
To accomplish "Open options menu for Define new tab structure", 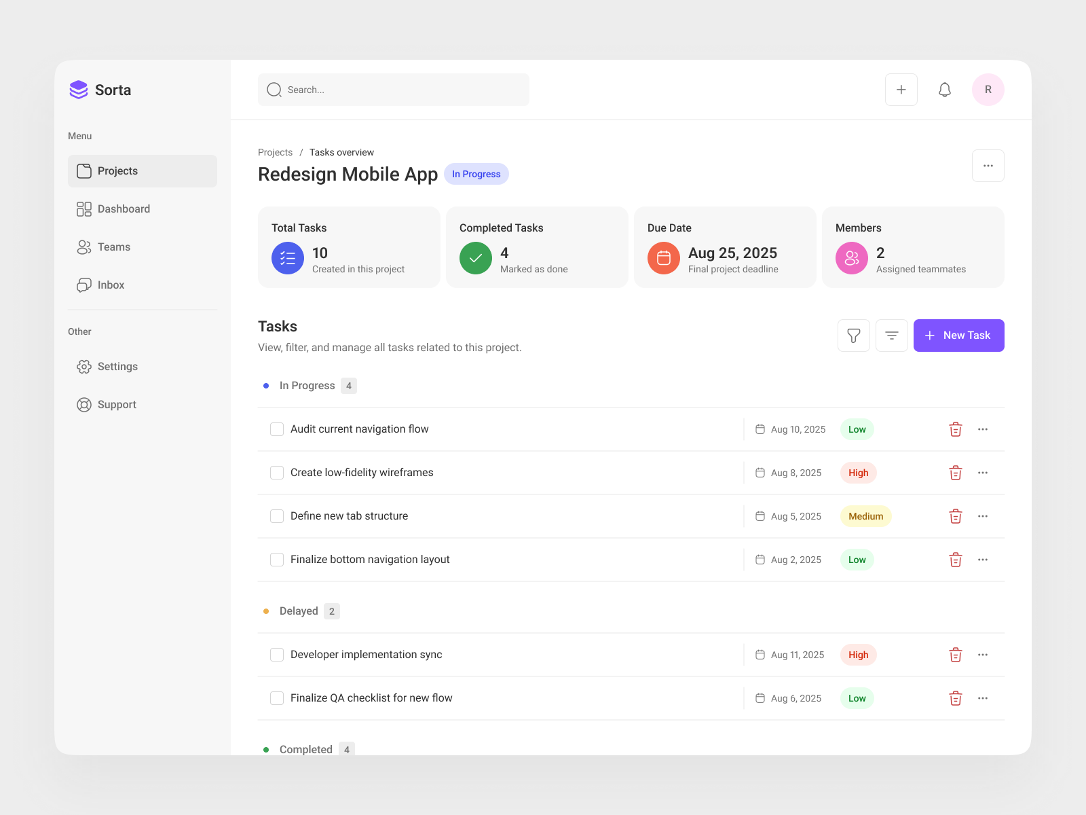I will [982, 516].
